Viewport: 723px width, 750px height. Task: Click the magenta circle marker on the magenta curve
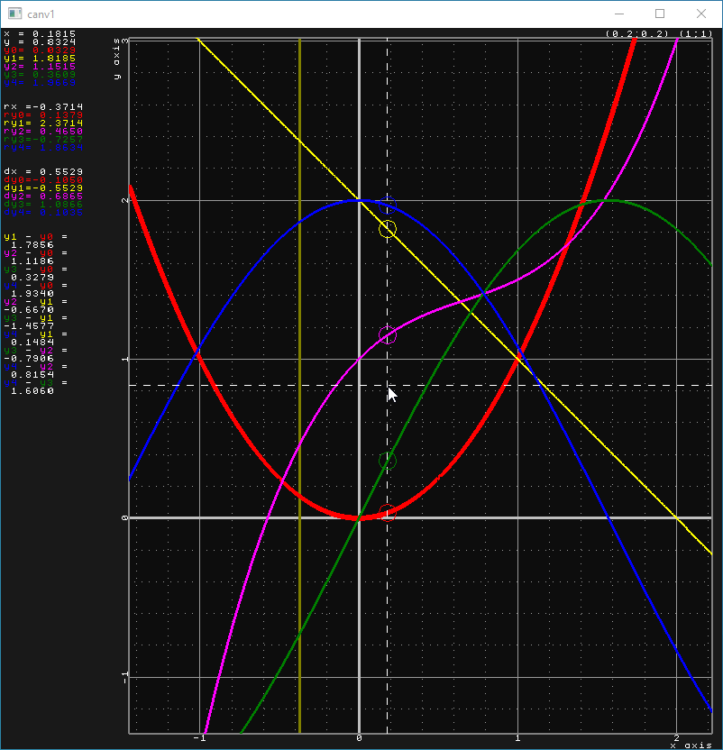(388, 335)
